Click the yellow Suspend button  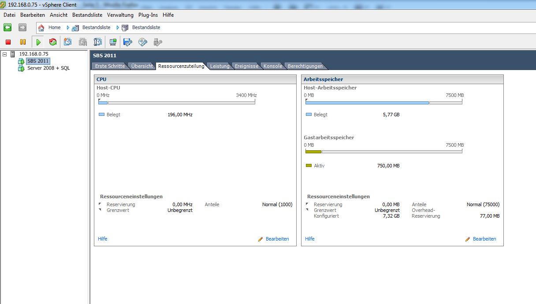click(23, 42)
